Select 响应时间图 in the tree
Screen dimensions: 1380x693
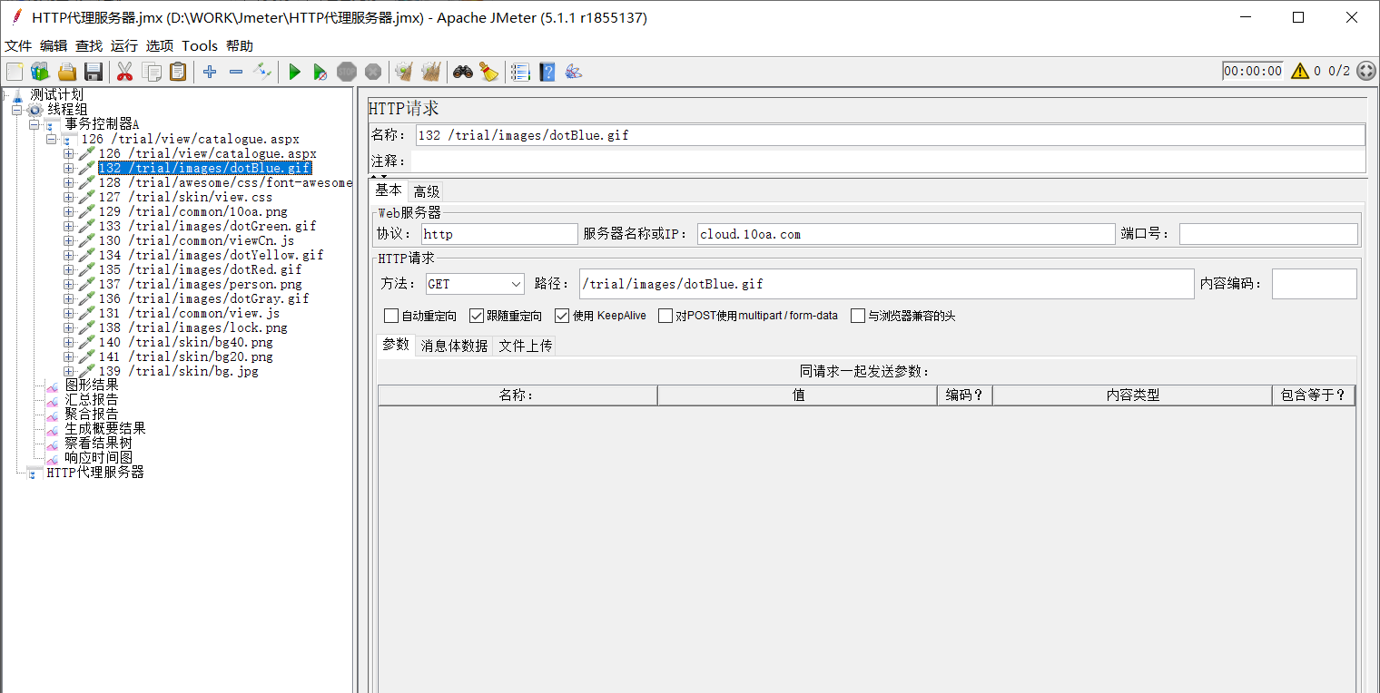[98, 457]
